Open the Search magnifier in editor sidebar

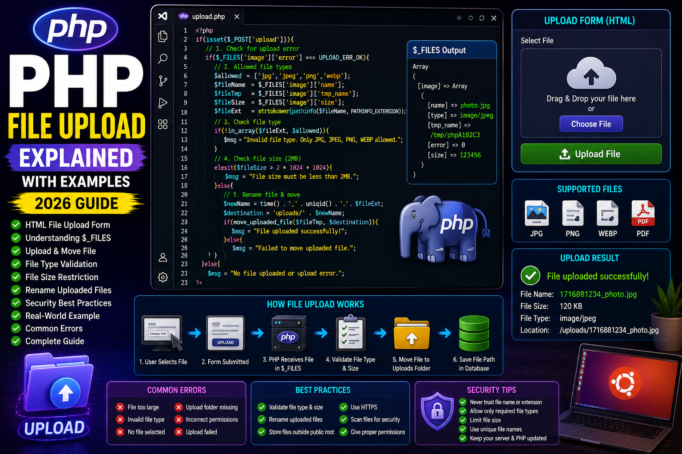tap(163, 59)
